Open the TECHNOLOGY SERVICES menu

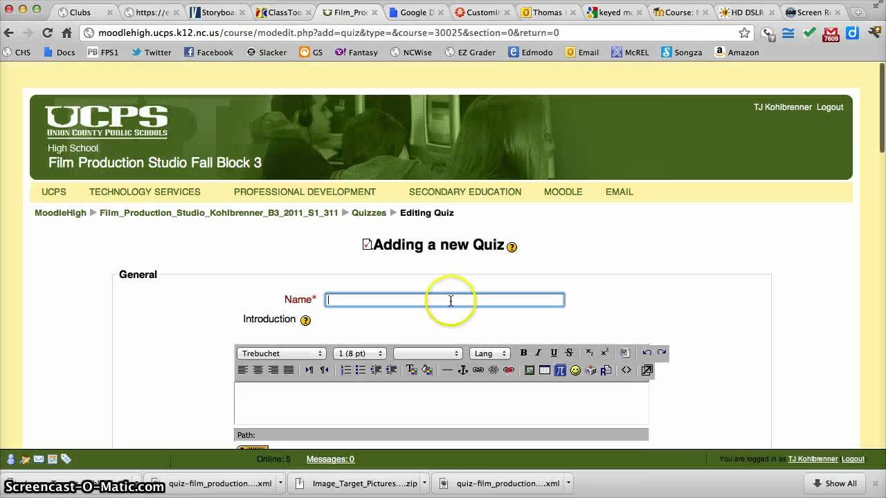coord(145,192)
